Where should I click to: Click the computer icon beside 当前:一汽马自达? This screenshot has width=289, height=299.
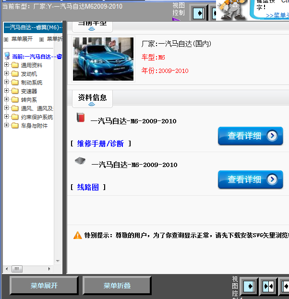tap(7, 56)
